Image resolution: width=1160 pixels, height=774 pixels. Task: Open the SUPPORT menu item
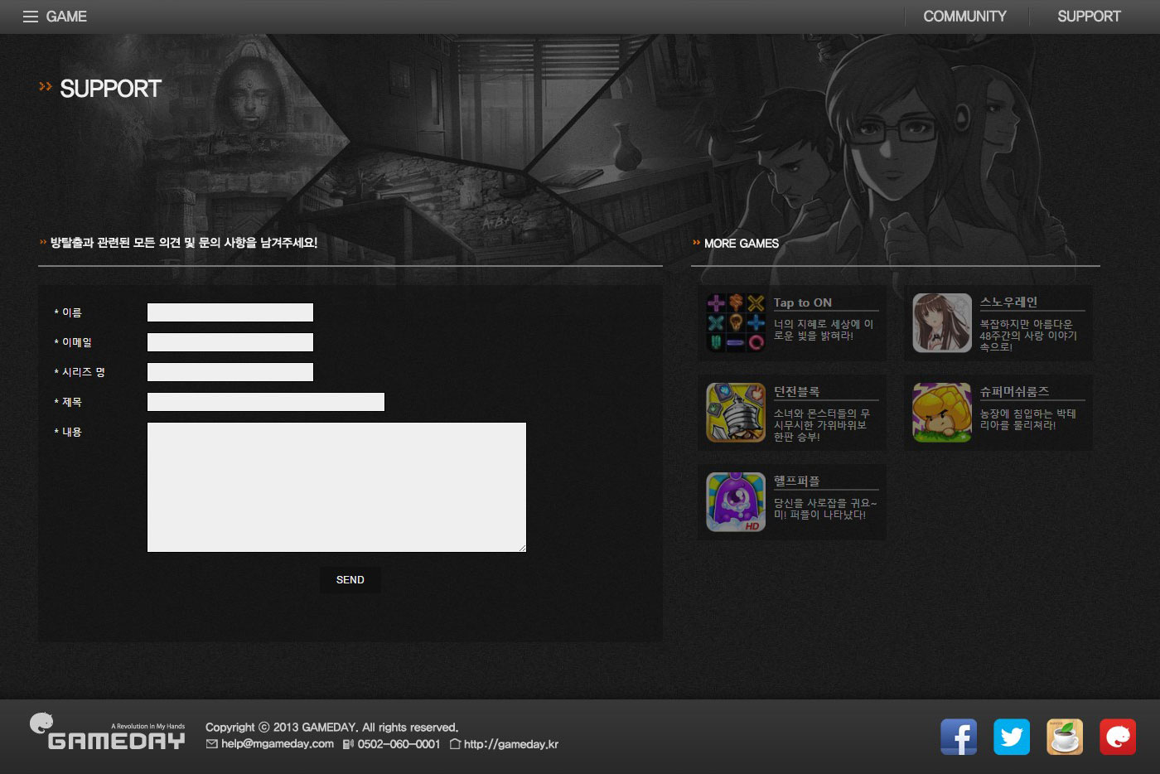tap(1089, 17)
